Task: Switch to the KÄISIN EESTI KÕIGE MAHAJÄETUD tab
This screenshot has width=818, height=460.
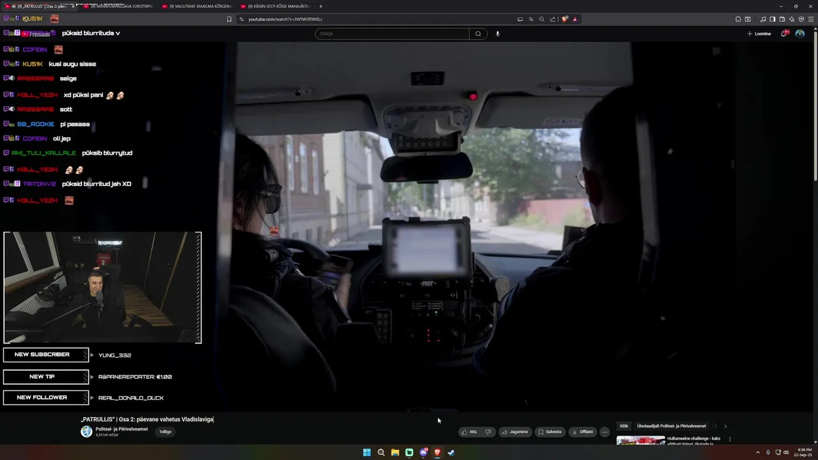Action: (275, 6)
